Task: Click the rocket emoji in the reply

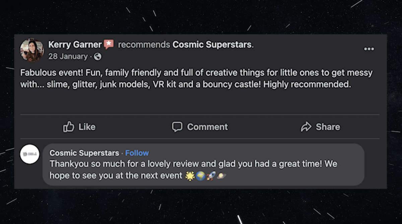Action: 211,175
